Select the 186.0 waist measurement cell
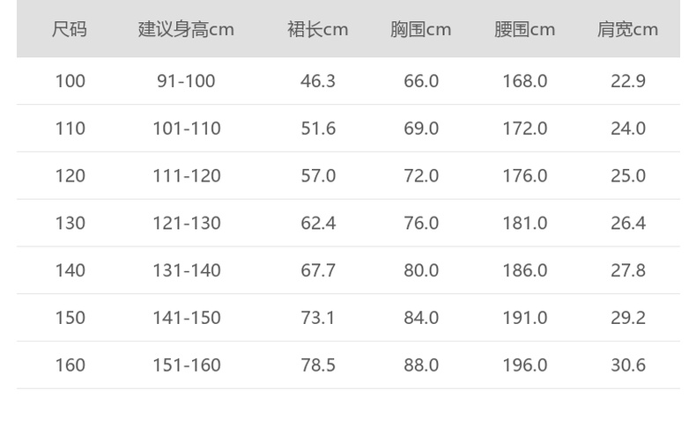This screenshot has height=427, width=696. point(525,270)
